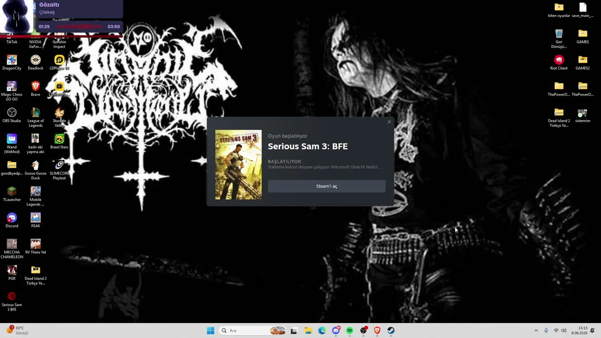Switch to Spotify on the taskbar
Image resolution: width=601 pixels, height=338 pixels.
tap(350, 330)
